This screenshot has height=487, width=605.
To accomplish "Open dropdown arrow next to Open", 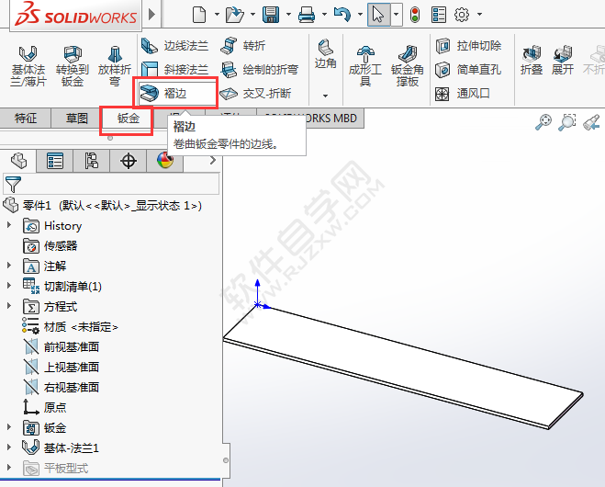I will point(252,15).
